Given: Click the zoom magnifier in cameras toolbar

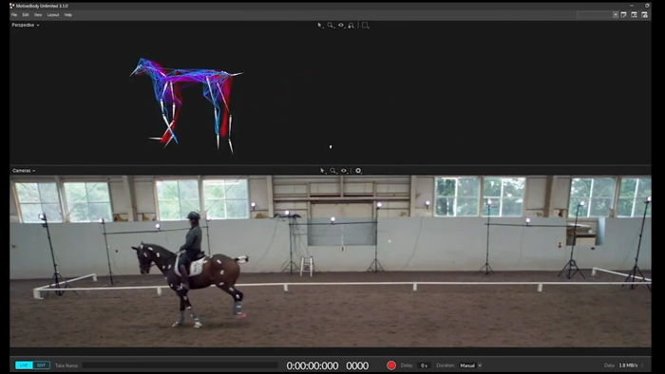Looking at the screenshot, I should pyautogui.click(x=333, y=171).
